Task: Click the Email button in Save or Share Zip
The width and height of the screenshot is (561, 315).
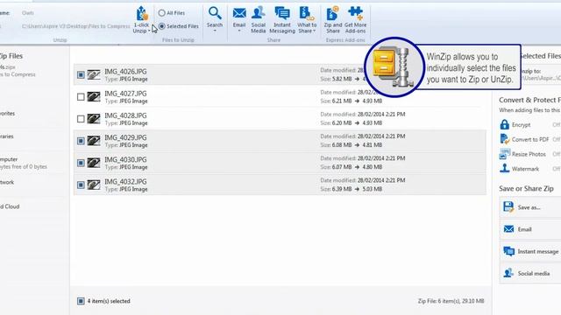Action: [530, 229]
